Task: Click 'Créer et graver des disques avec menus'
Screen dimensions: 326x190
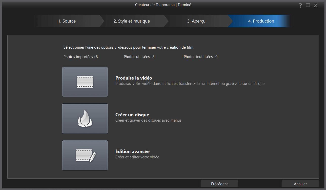Action: 148,120
